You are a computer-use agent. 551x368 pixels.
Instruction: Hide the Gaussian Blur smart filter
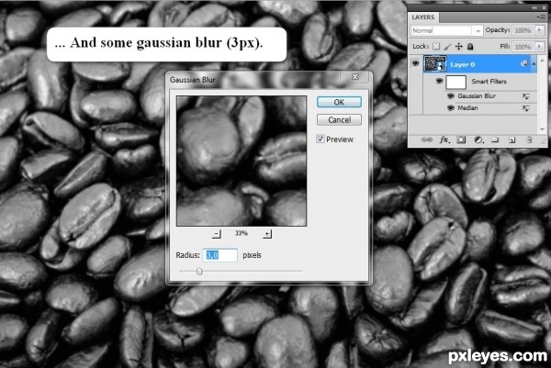[x=451, y=95]
